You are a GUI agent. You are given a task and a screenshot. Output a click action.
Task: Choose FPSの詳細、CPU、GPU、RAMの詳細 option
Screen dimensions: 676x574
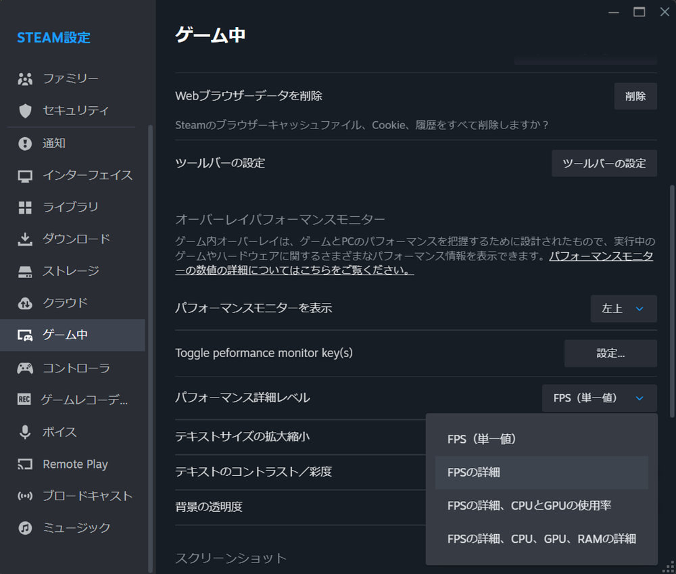(541, 539)
